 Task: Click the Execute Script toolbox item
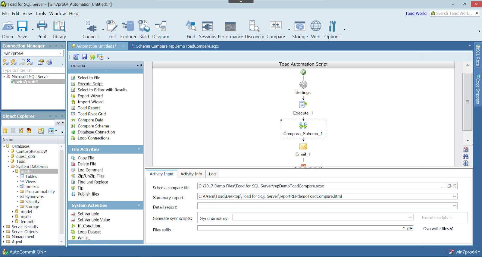click(x=90, y=84)
